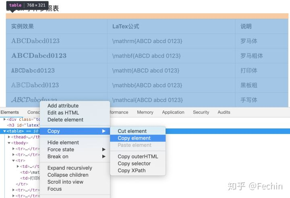The height and width of the screenshot is (198, 290).
Task: Expand the tr node below the closing /tr tag
Action: click(x=13, y=190)
